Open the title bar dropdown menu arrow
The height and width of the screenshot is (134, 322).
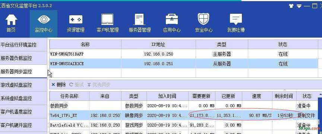[x=299, y=6]
